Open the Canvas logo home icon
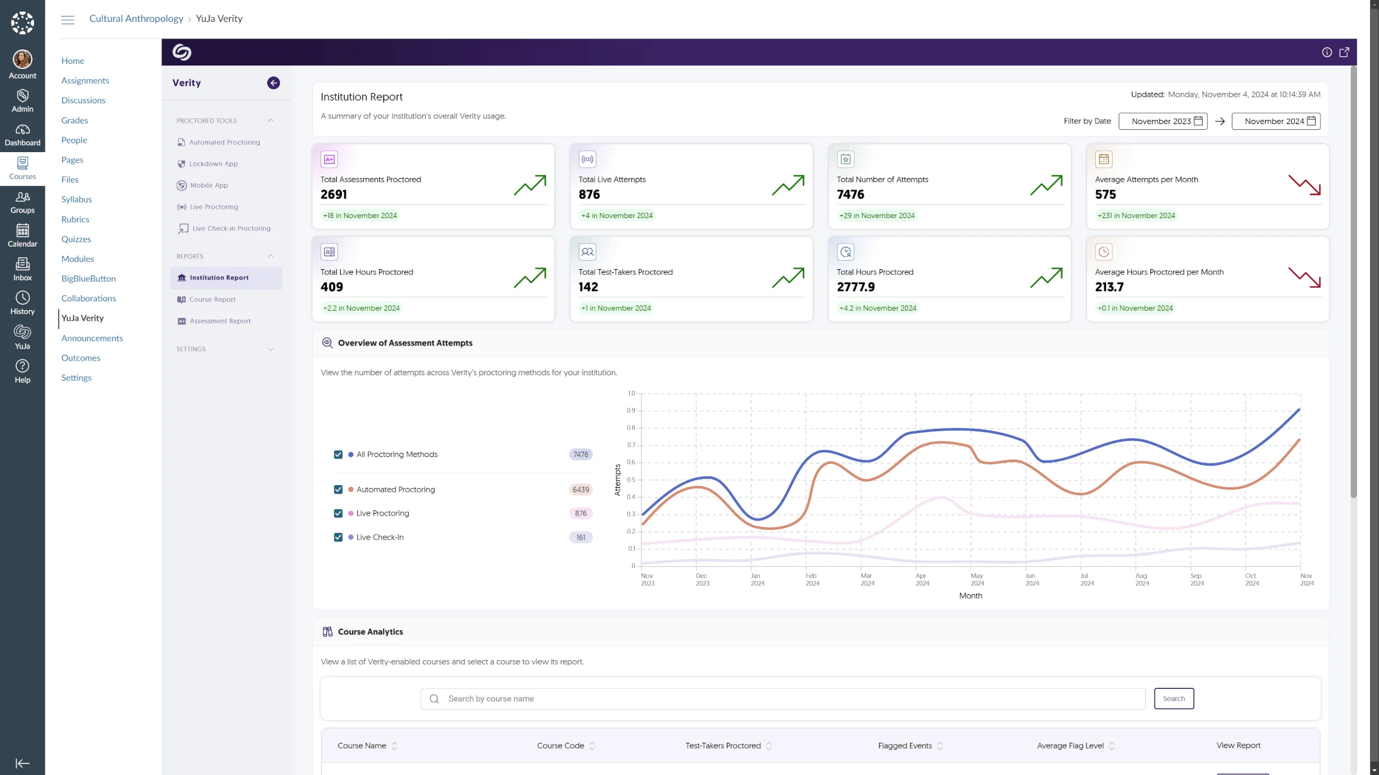Viewport: 1379px width, 775px height. click(22, 23)
